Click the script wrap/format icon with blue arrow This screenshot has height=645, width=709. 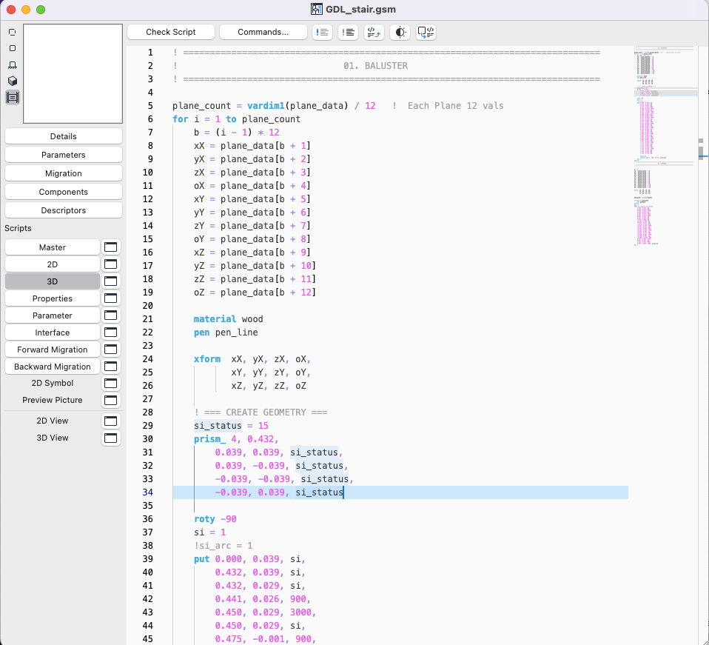[x=374, y=32]
